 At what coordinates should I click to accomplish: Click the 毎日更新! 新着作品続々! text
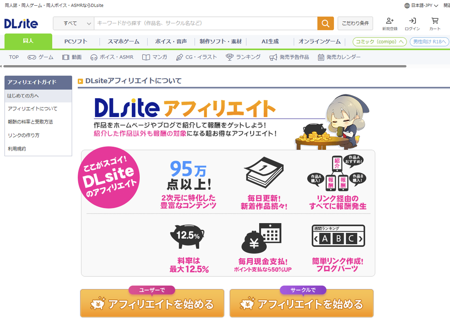pyautogui.click(x=264, y=202)
